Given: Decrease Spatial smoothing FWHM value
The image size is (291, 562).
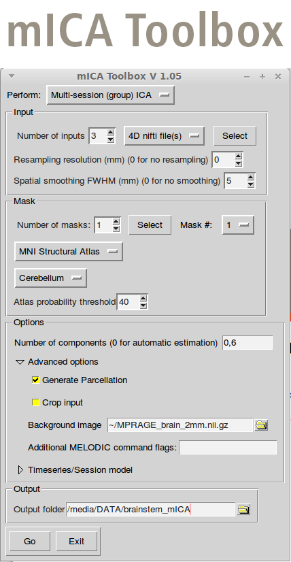Looking at the screenshot, I should pyautogui.click(x=250, y=184).
